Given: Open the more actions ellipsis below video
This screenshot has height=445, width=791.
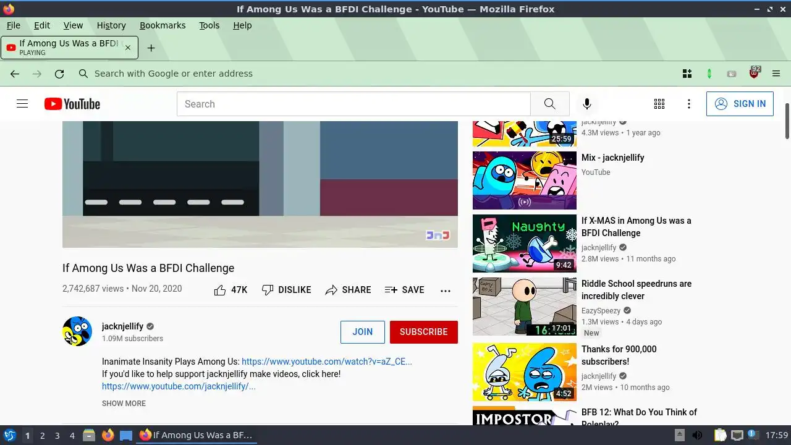Looking at the screenshot, I should point(446,290).
